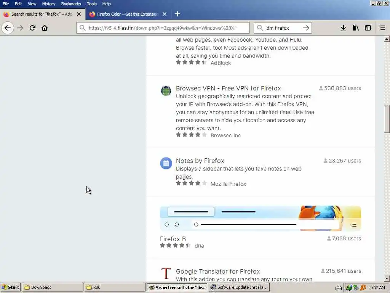Click the AdBlock author name
The image size is (390, 293).
(221, 63)
